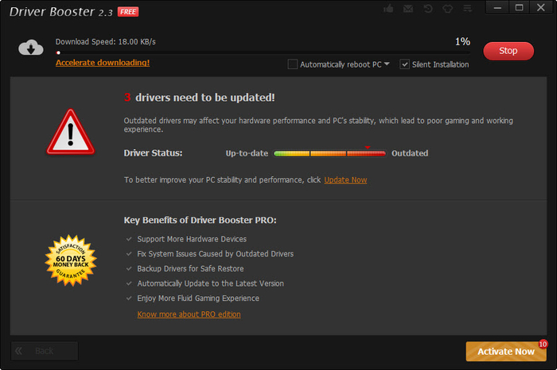
Task: Open the restore history icon
Action: [428, 9]
